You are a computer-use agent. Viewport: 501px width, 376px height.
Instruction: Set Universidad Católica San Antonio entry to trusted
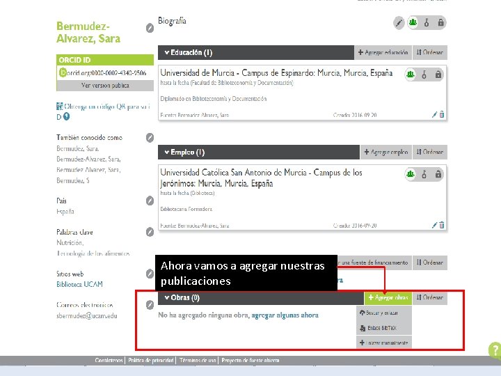[424, 174]
